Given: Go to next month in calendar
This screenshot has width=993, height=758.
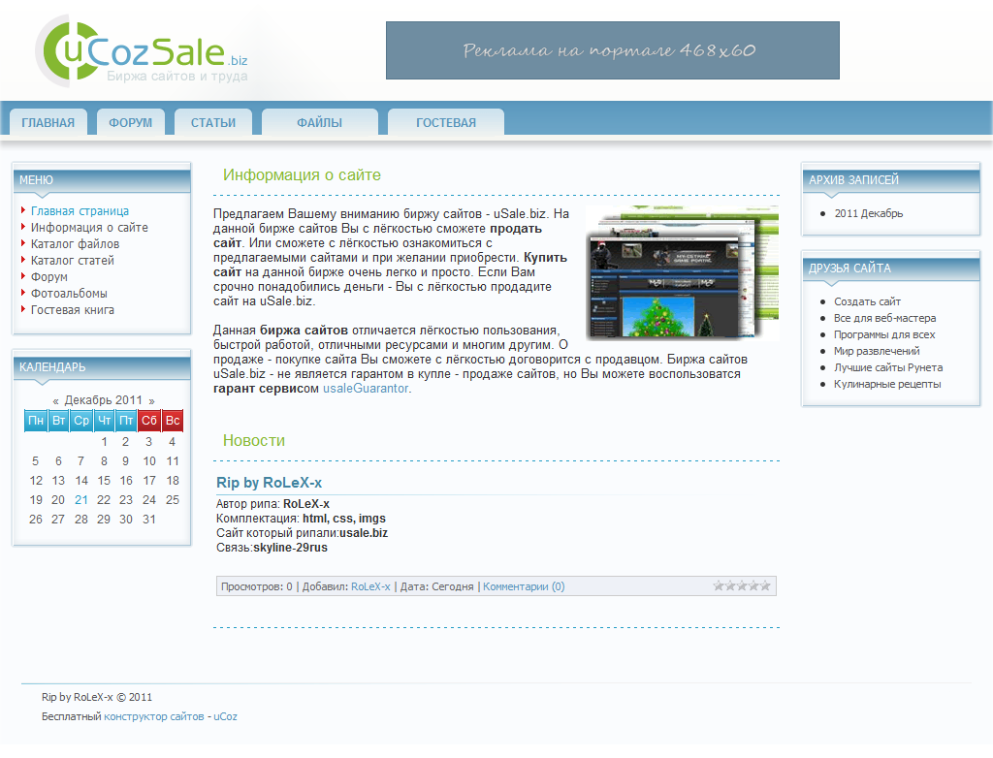Looking at the screenshot, I should click(151, 400).
